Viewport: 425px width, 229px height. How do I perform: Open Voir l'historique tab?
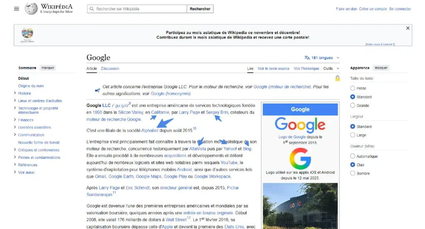tap(306, 69)
